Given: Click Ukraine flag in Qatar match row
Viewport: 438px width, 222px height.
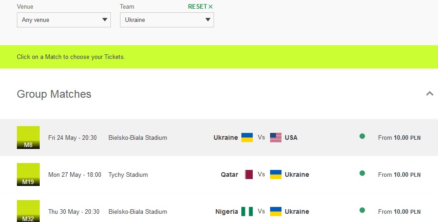Looking at the screenshot, I should (x=276, y=174).
